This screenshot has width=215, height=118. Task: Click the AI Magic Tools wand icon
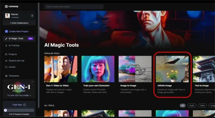(6, 38)
